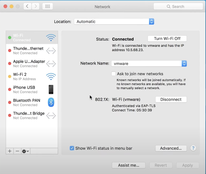This screenshot has width=206, height=174.
Task: Click the Connected status text
Action: click(123, 39)
